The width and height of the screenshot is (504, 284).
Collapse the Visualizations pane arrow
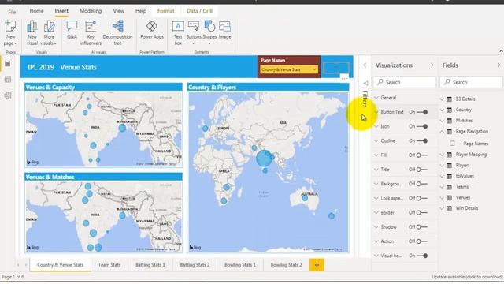(432, 65)
